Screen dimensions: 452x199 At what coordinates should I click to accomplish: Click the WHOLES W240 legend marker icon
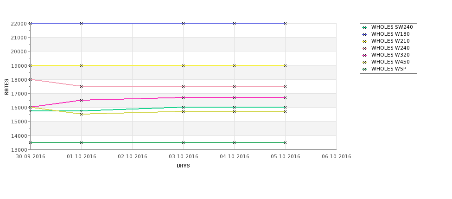[x=365, y=48]
